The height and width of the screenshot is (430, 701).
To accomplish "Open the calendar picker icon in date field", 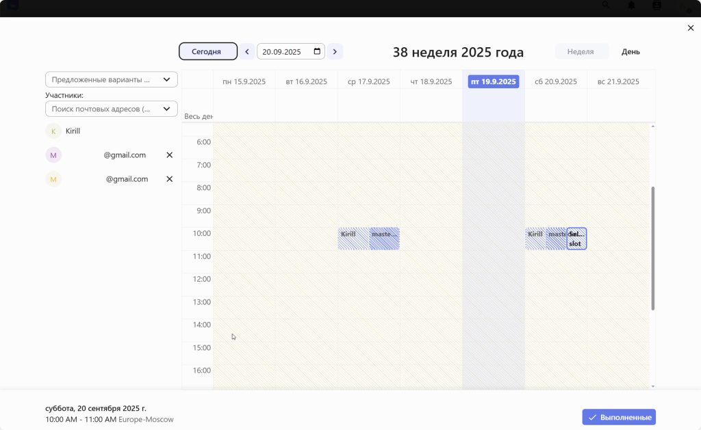I will pos(317,51).
